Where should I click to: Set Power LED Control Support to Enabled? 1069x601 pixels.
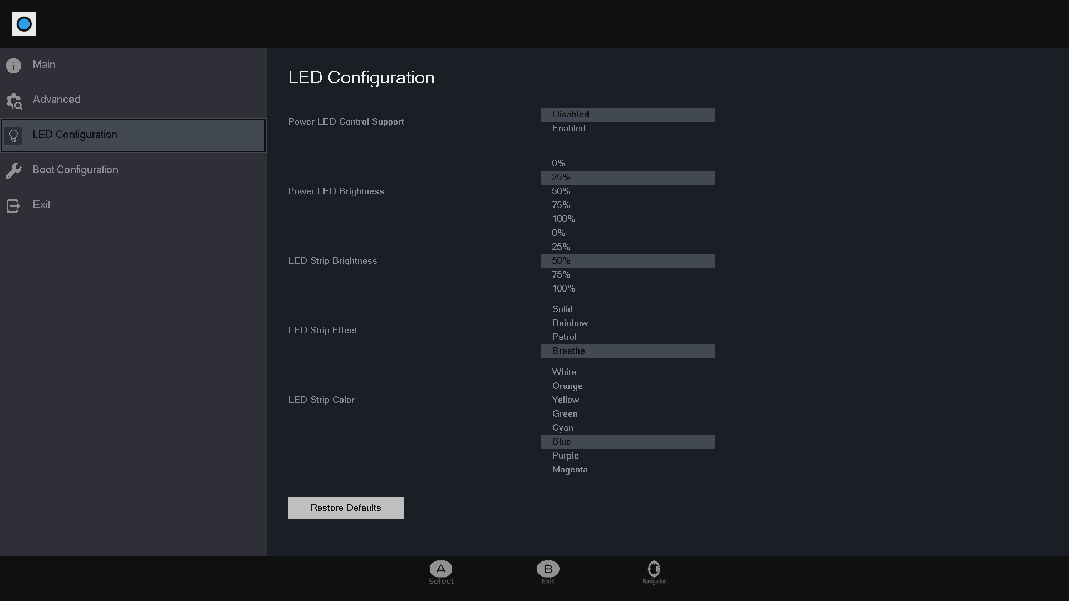click(x=627, y=129)
